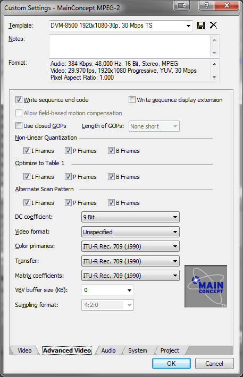Click the MainConcept logo image

pyautogui.click(x=206, y=286)
